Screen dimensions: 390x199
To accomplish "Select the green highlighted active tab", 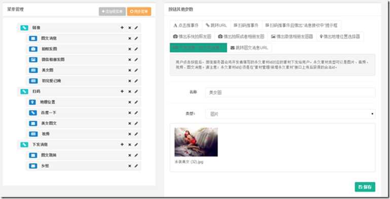I will click(198, 47).
